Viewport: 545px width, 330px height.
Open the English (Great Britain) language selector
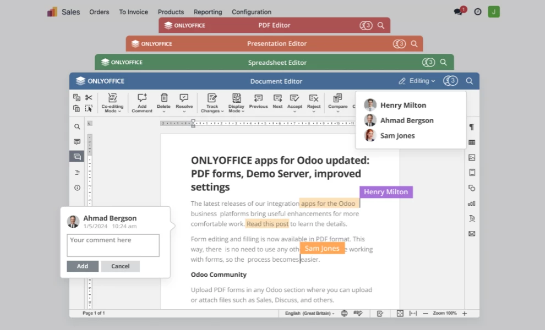tap(310, 313)
